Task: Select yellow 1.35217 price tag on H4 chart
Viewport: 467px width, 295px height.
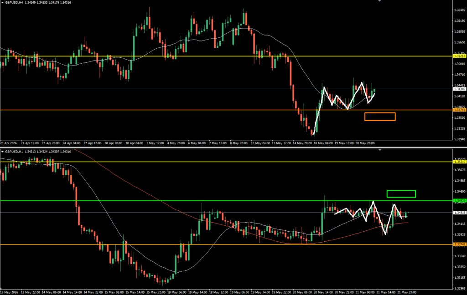Action: [459, 56]
